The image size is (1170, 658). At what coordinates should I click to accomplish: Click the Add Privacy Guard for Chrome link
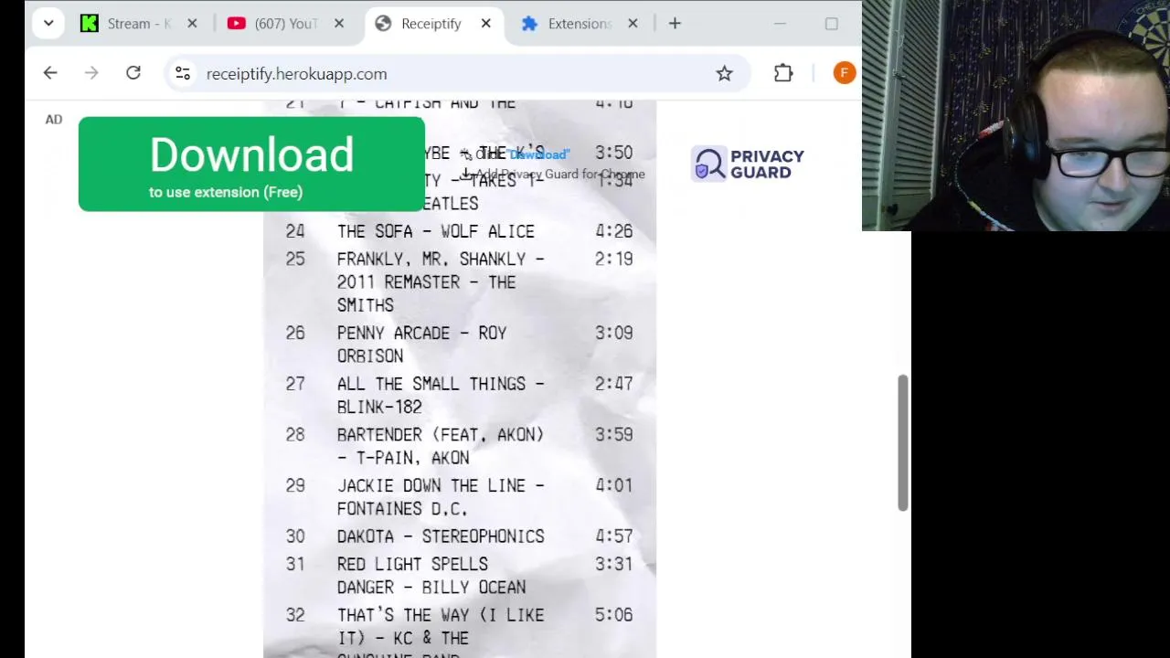[559, 175]
